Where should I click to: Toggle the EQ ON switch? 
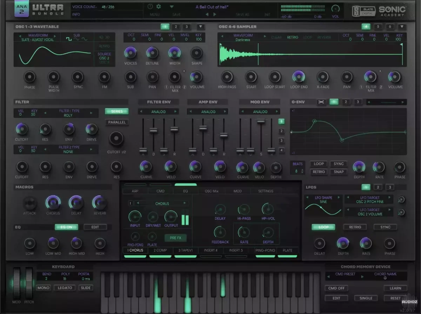click(66, 227)
